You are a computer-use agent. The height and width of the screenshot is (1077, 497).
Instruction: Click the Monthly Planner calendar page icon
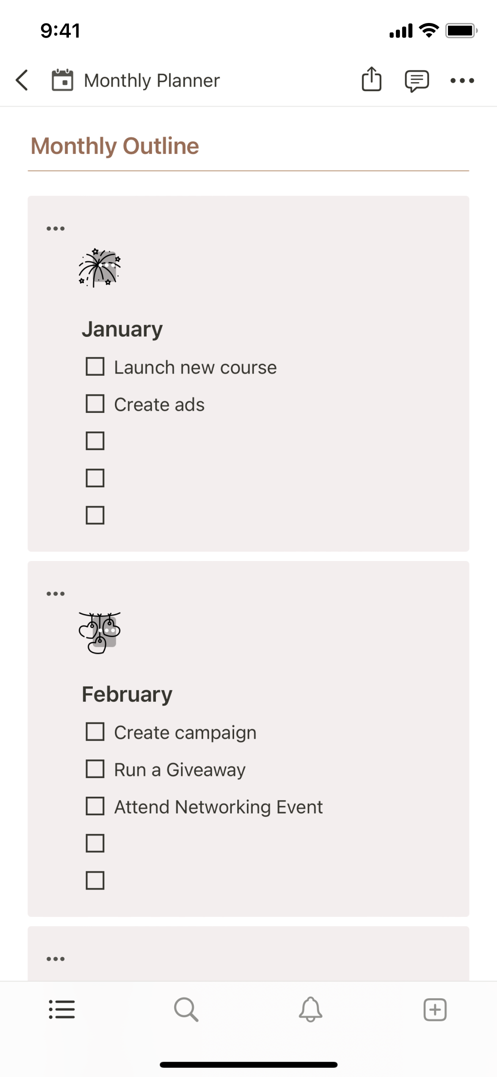pyautogui.click(x=63, y=80)
